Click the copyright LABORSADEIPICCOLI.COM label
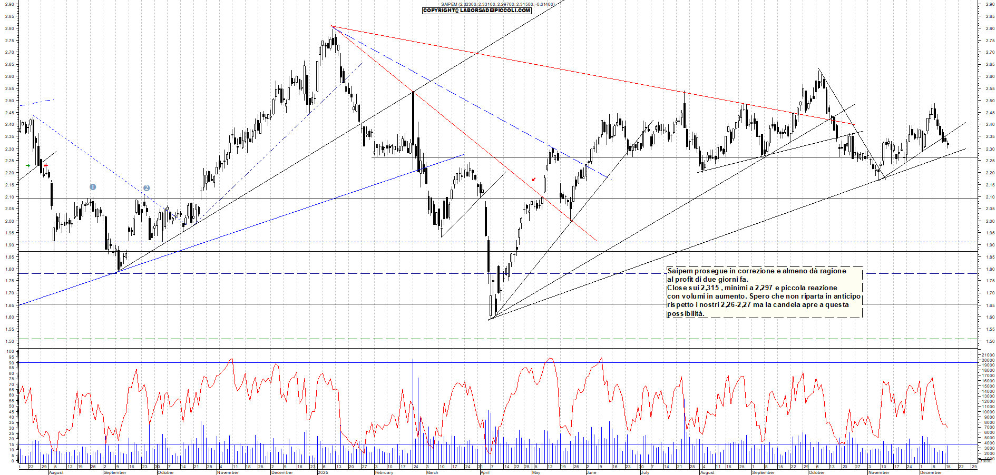Viewport: 996px width, 475px height. click(x=477, y=11)
